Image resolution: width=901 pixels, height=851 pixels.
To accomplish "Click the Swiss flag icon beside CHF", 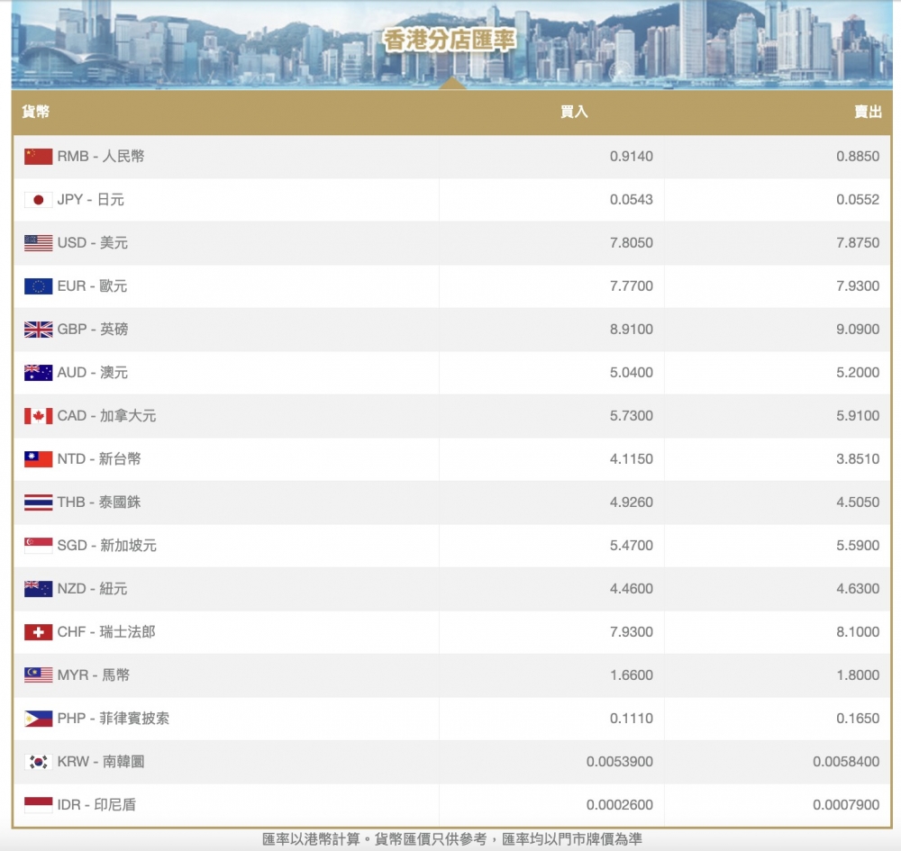I will [x=38, y=632].
